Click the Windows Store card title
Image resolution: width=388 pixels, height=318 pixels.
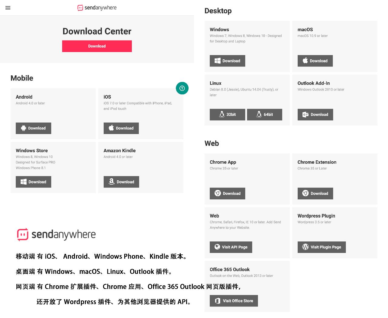pyautogui.click(x=32, y=150)
